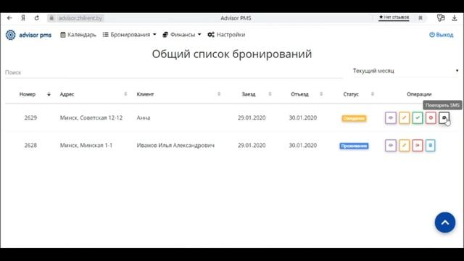
Task: Click client name Анна
Action: click(144, 117)
